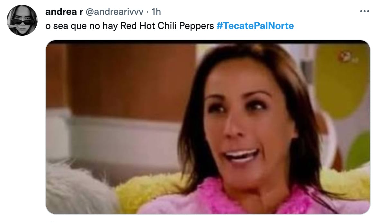The height and width of the screenshot is (224, 378).
Task: Open the tweet permalink from '1h'
Action: click(x=156, y=11)
